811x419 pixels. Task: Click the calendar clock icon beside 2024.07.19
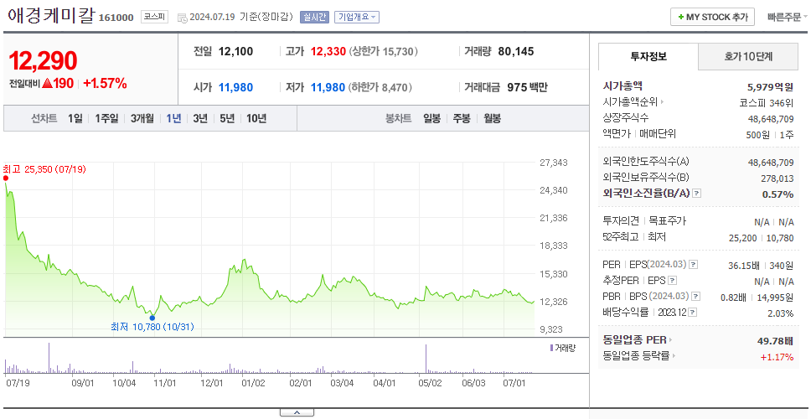click(182, 18)
